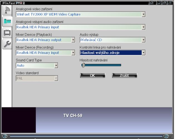Click the disabled Video standard PAL dropdown

(x=37, y=78)
